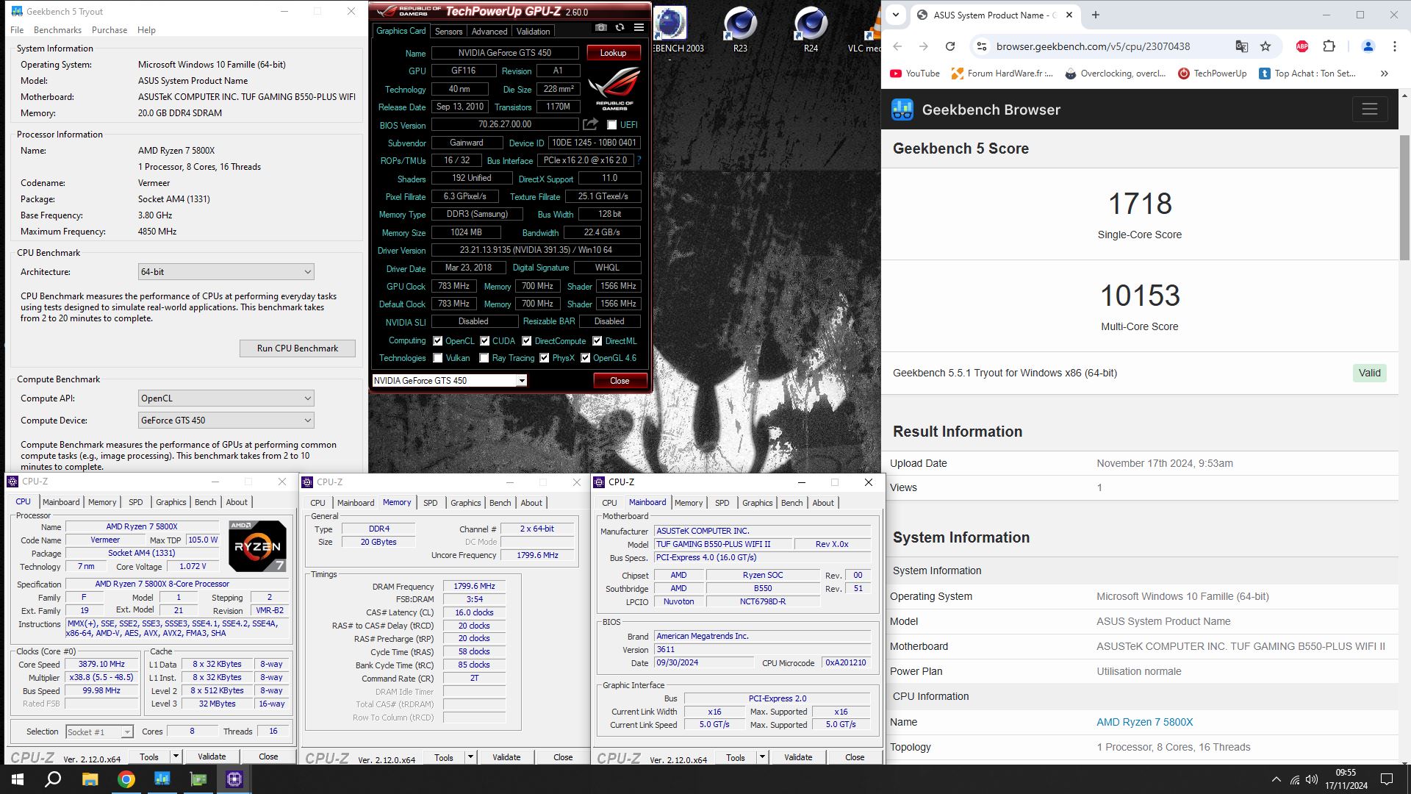Toggle the OpenCL checkbox in GPU-Z

tap(438, 341)
